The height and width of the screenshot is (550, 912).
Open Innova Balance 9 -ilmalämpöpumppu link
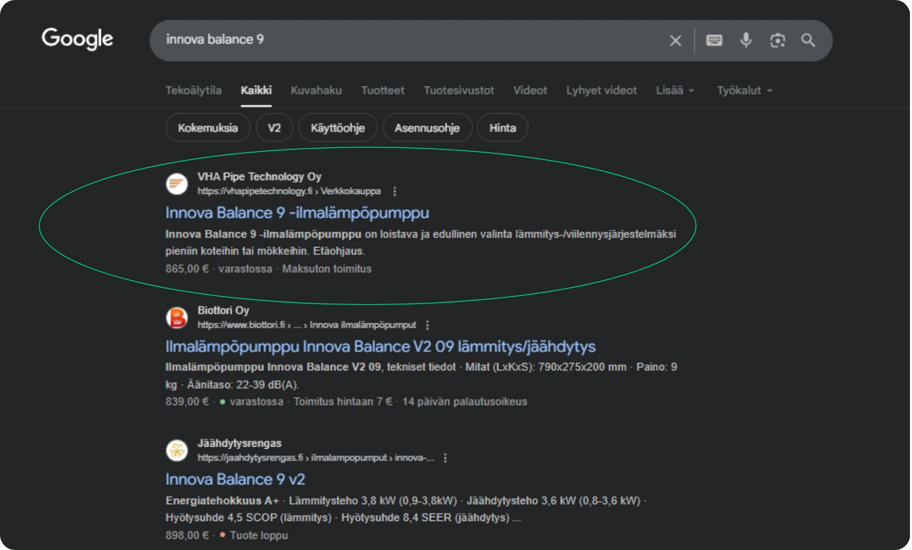click(297, 213)
